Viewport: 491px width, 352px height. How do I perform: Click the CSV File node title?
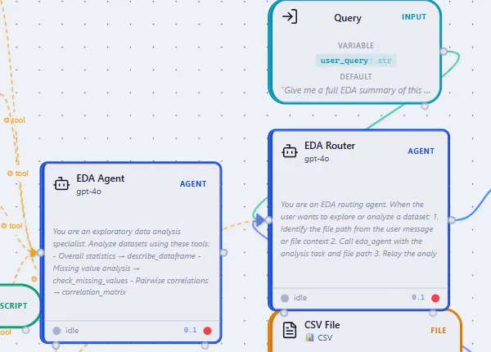pos(322,325)
